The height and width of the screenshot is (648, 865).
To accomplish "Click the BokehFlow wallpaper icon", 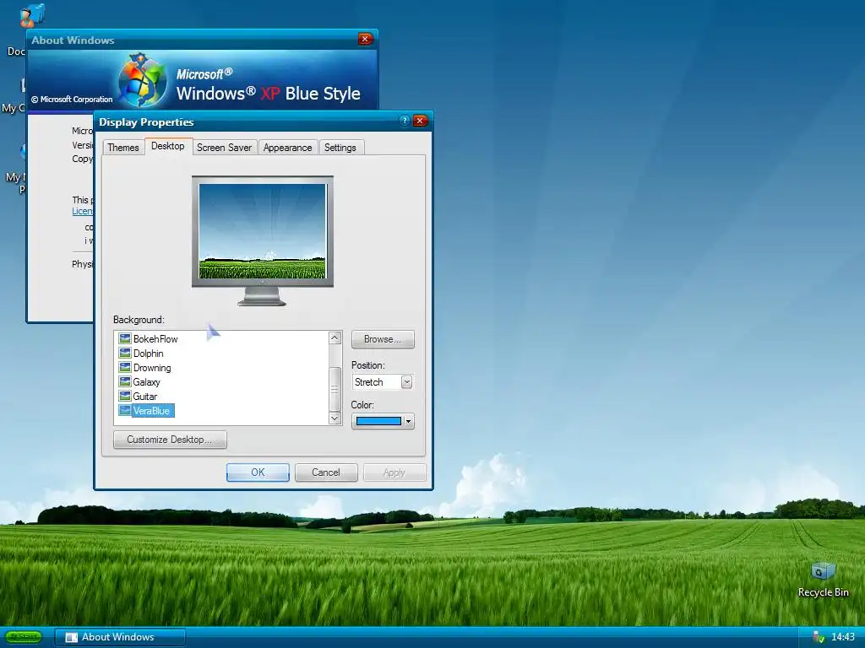I will click(x=125, y=339).
